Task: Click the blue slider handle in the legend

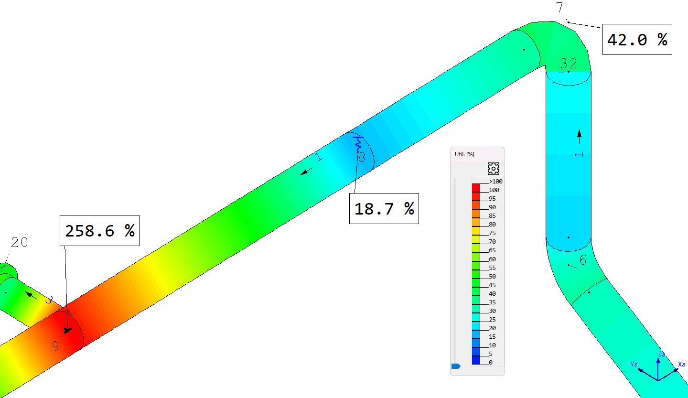Action: 455,366
